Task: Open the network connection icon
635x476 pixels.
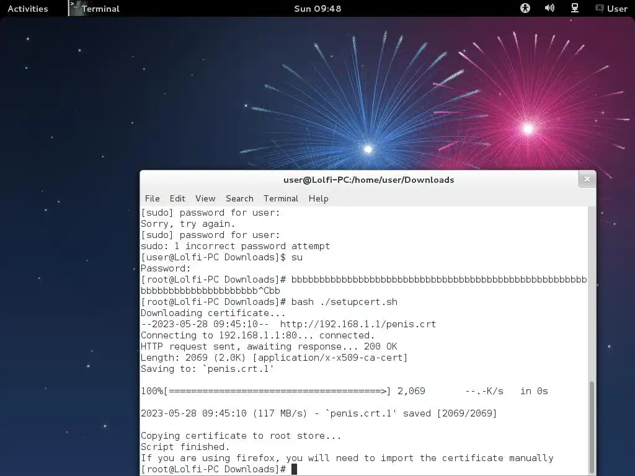Action: pyautogui.click(x=575, y=8)
